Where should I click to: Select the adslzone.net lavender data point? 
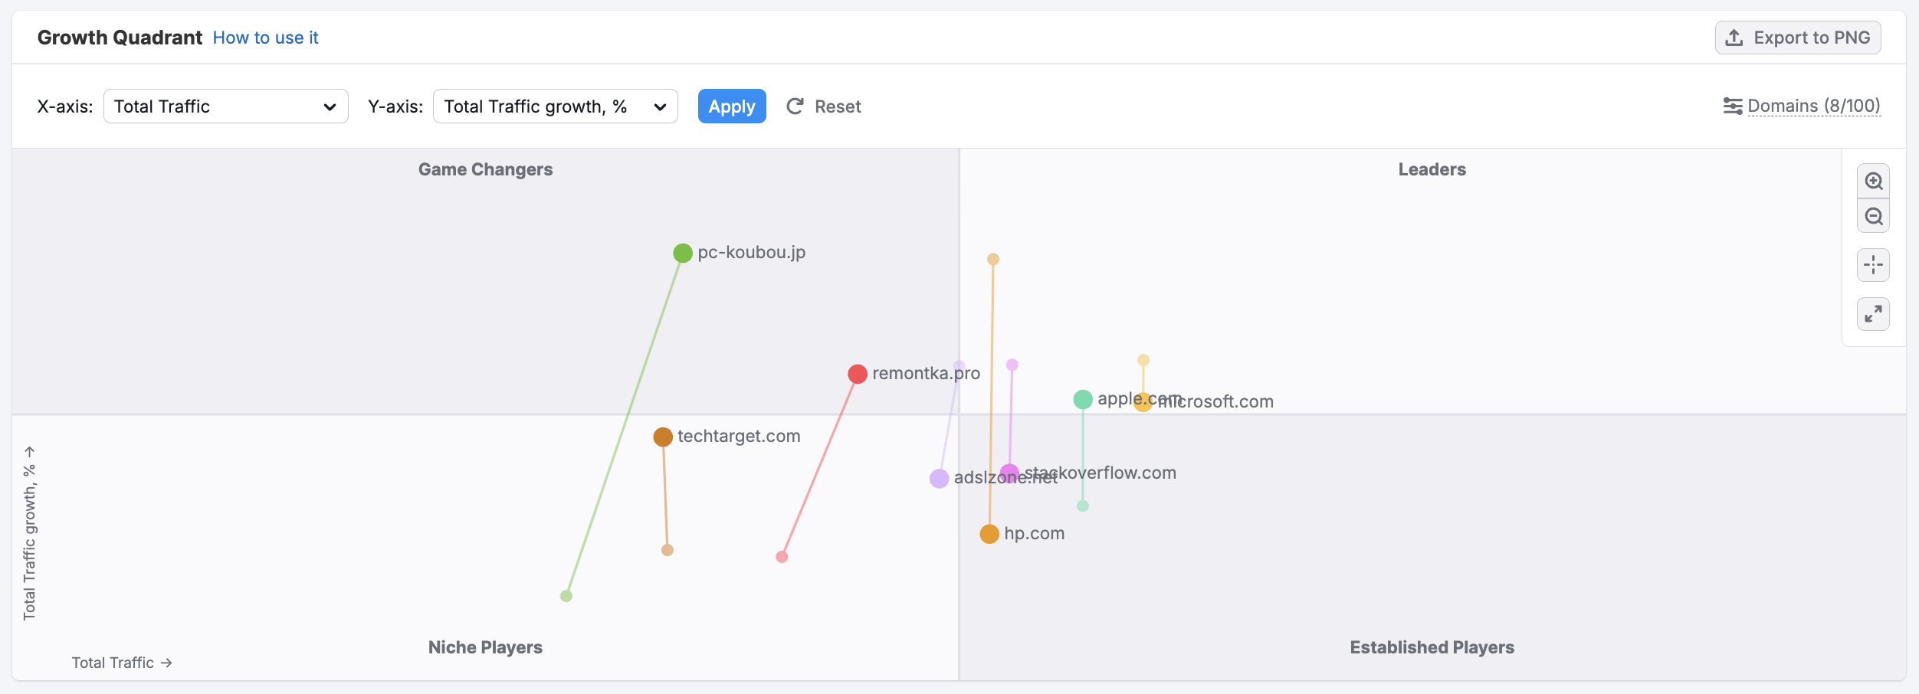click(x=940, y=479)
